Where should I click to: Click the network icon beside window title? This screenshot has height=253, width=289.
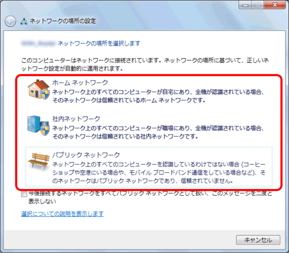[24, 21]
